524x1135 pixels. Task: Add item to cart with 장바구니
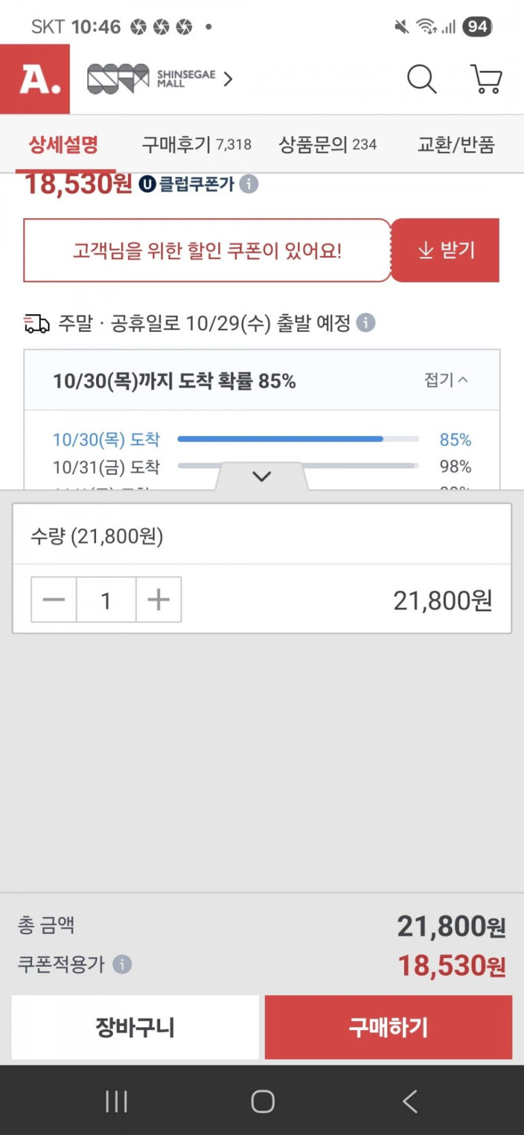point(135,1027)
